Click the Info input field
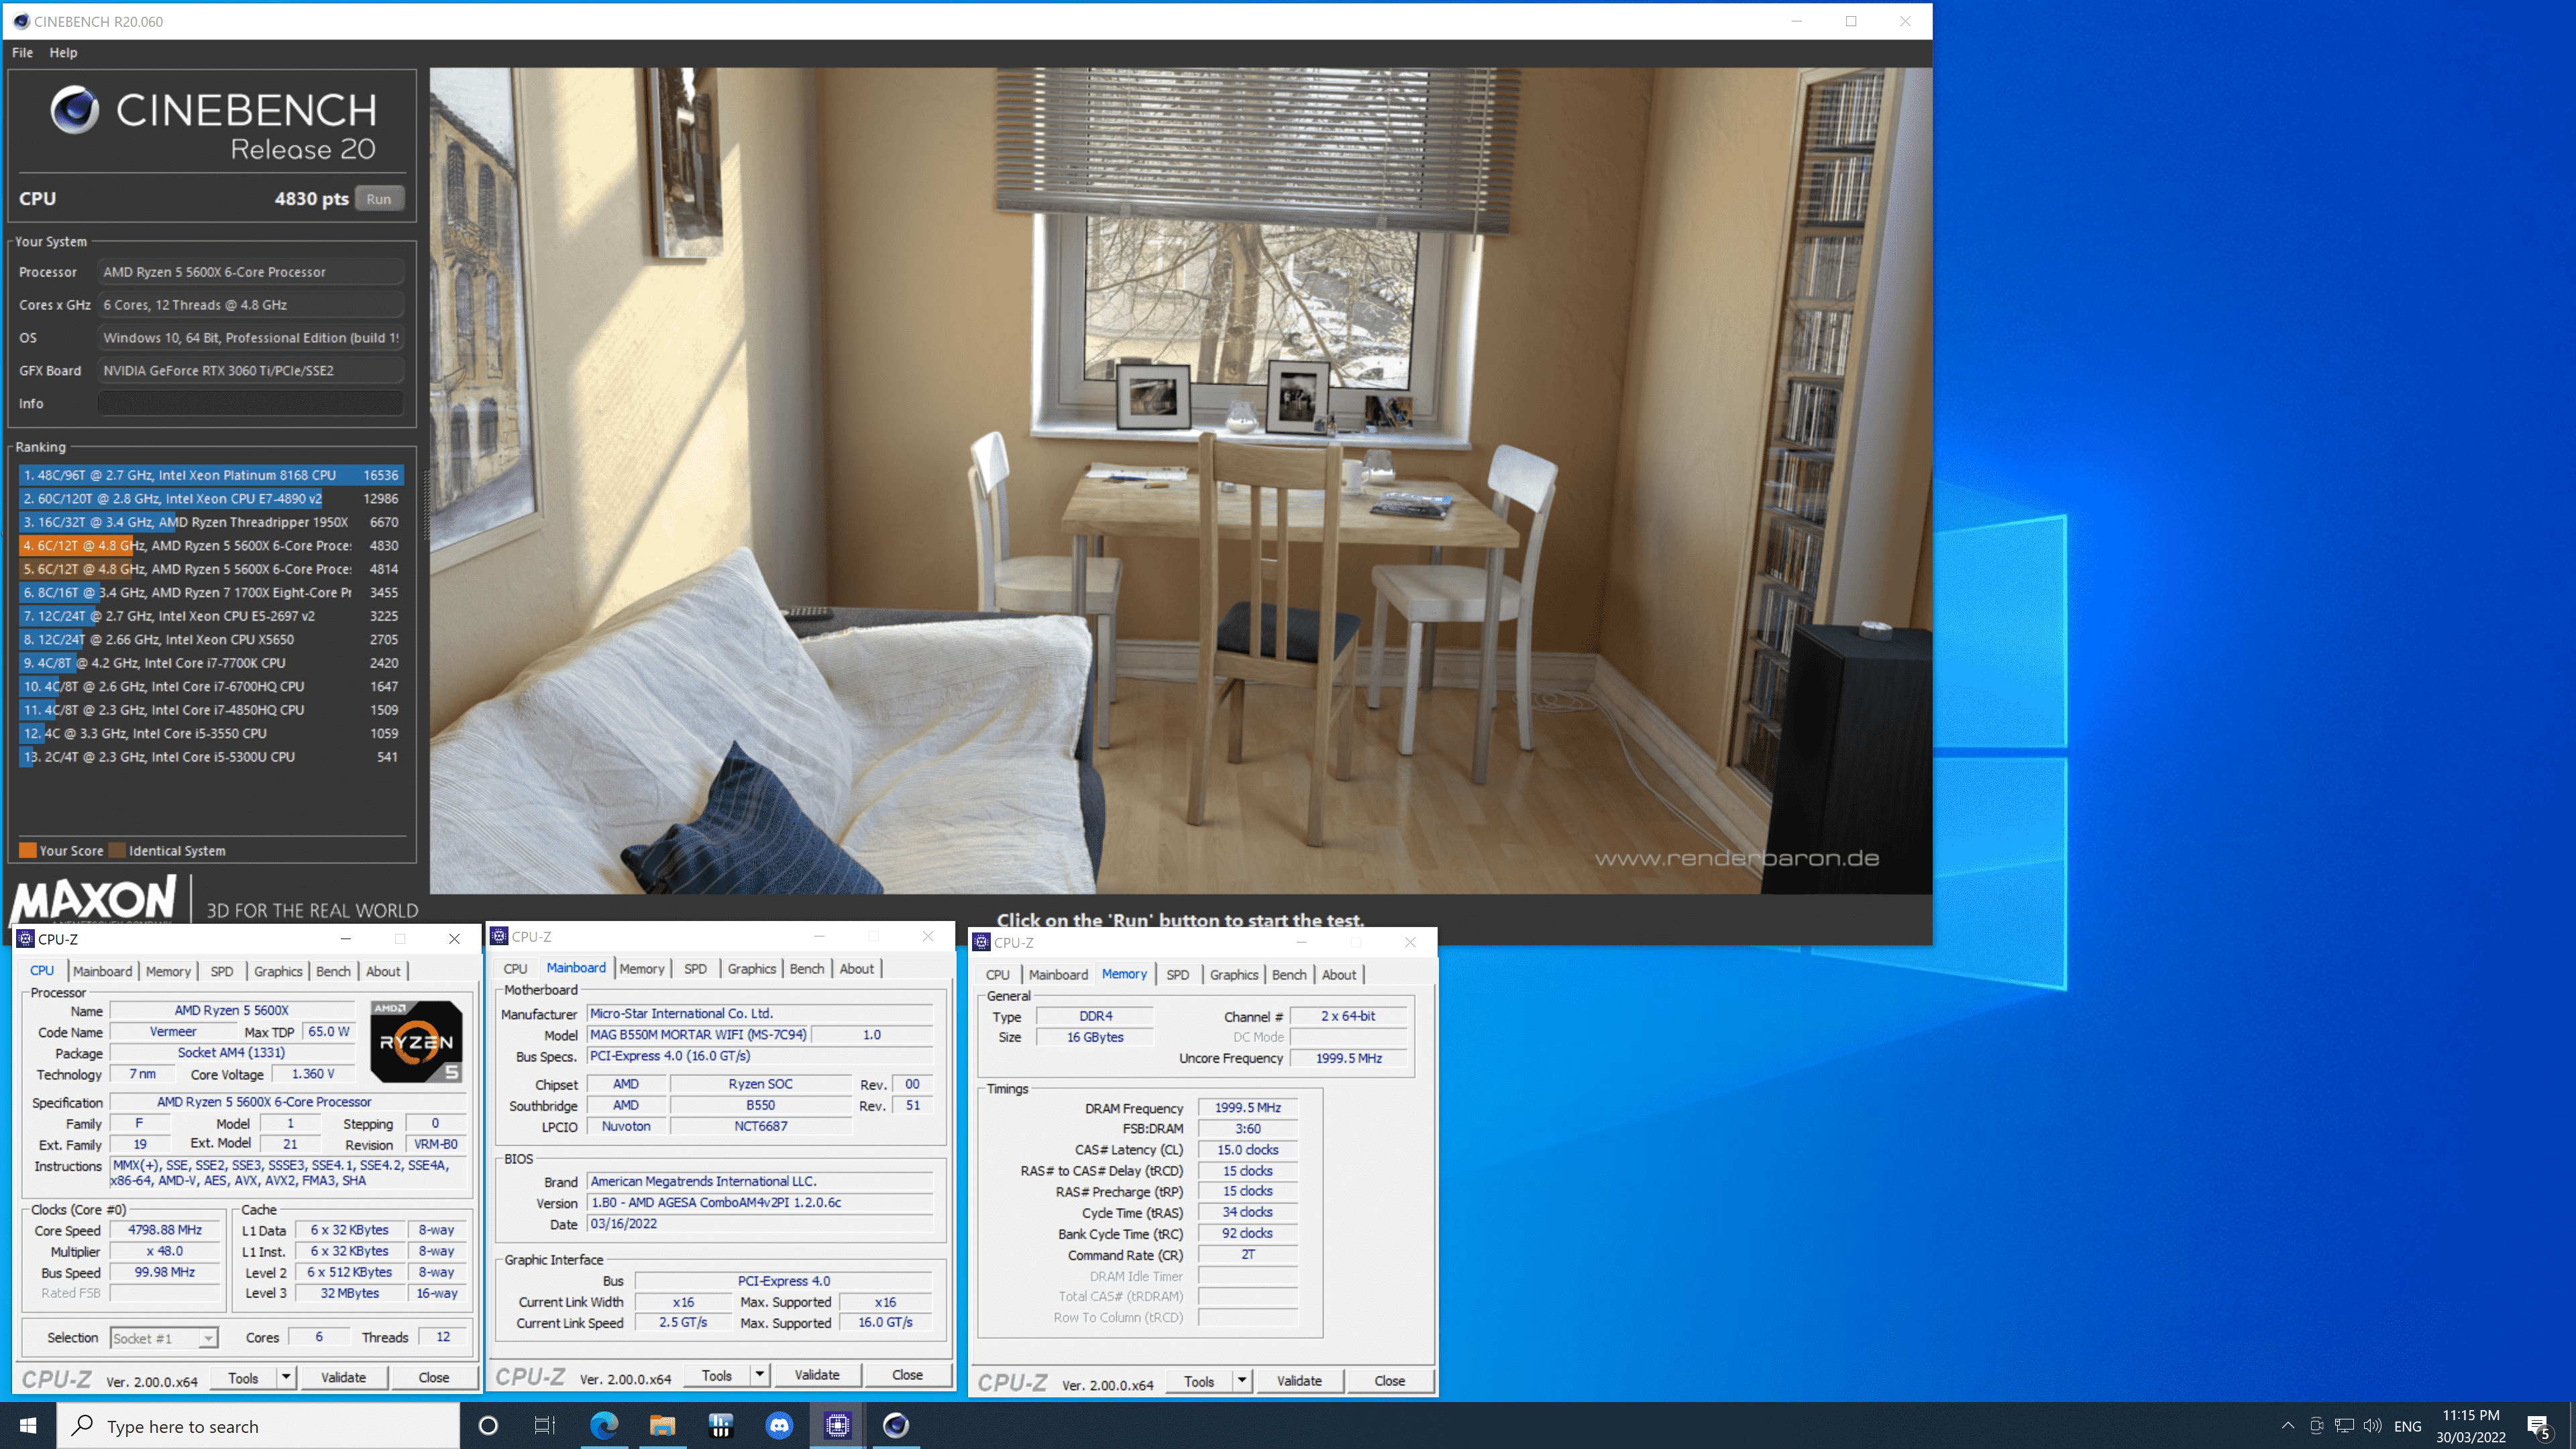 point(250,403)
